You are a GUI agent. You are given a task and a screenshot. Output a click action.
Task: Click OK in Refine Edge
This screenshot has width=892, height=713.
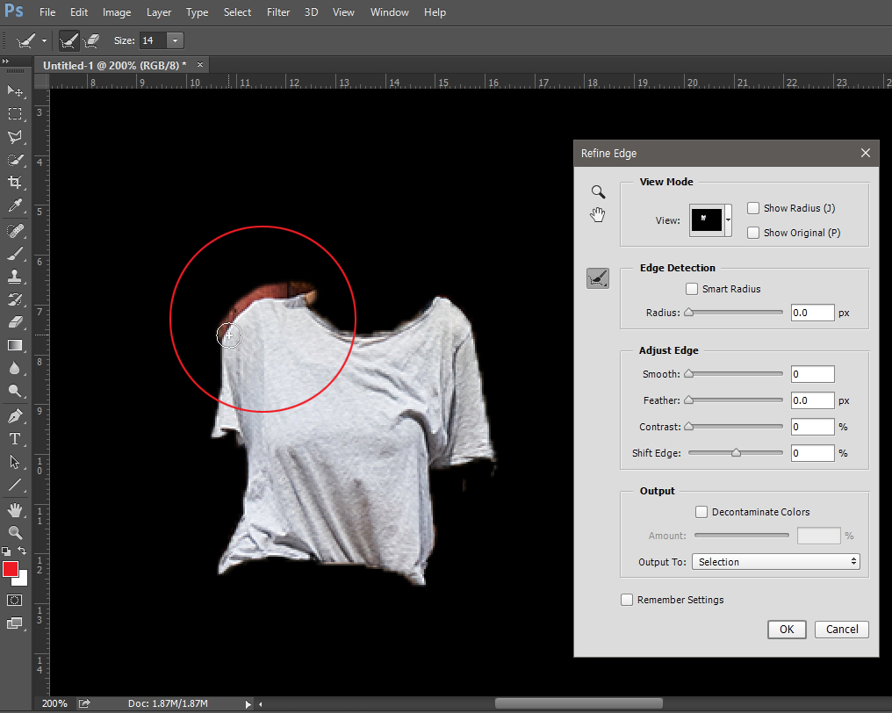(x=786, y=630)
